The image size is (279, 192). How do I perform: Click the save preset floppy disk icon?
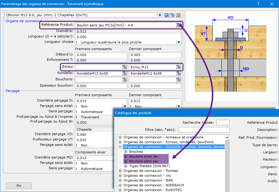click(x=167, y=15)
